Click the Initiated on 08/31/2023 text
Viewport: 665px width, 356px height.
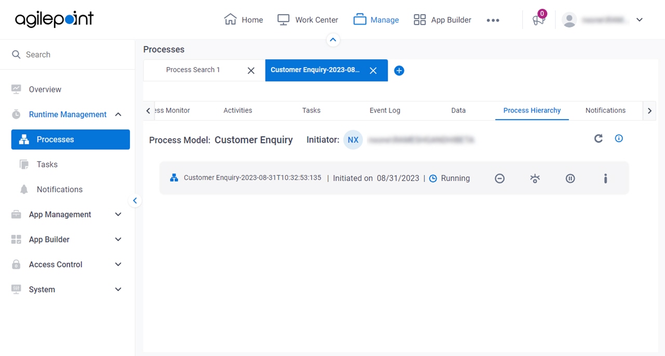pos(376,178)
